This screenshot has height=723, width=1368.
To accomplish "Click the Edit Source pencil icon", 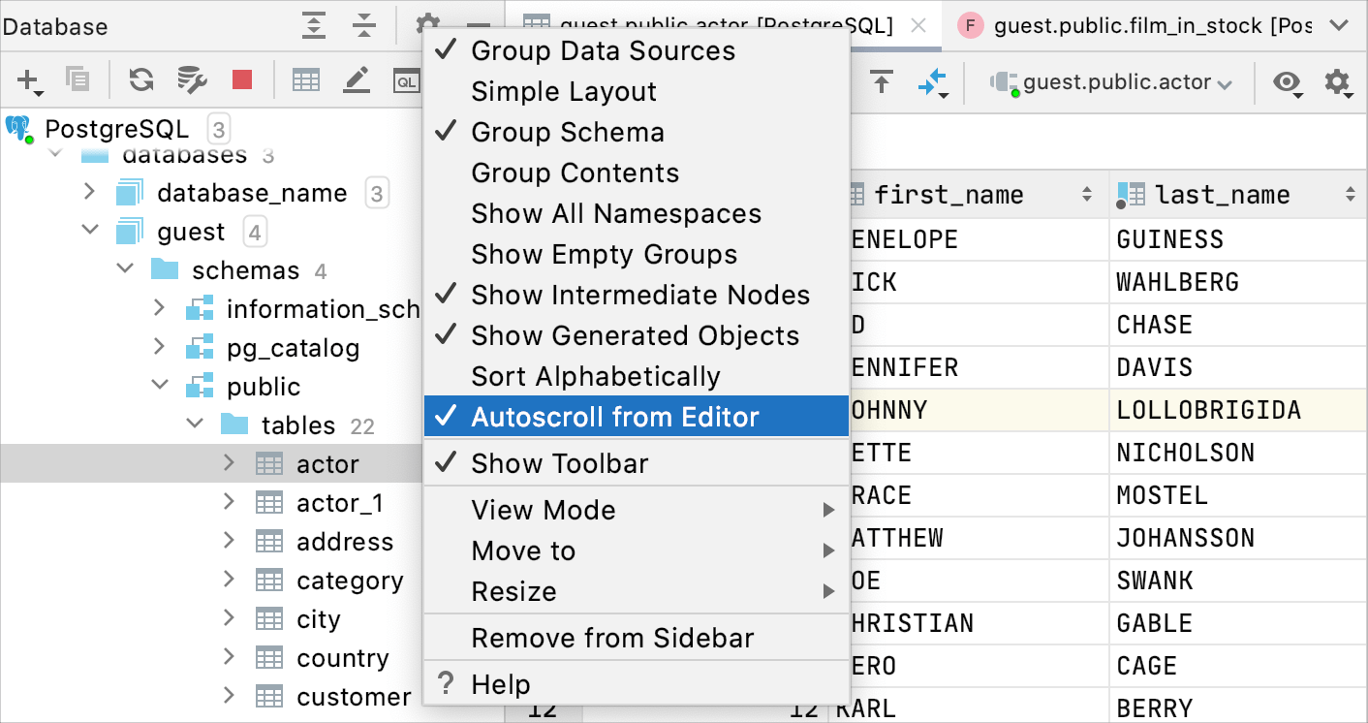I will click(357, 80).
